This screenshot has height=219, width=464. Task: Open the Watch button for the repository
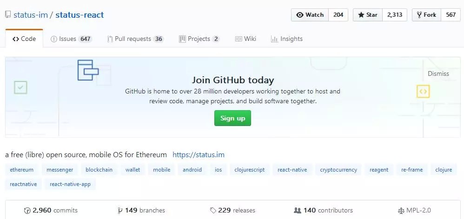(x=310, y=15)
